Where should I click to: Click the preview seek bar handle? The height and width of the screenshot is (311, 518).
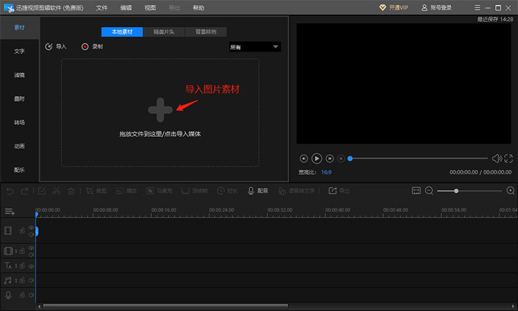point(350,159)
